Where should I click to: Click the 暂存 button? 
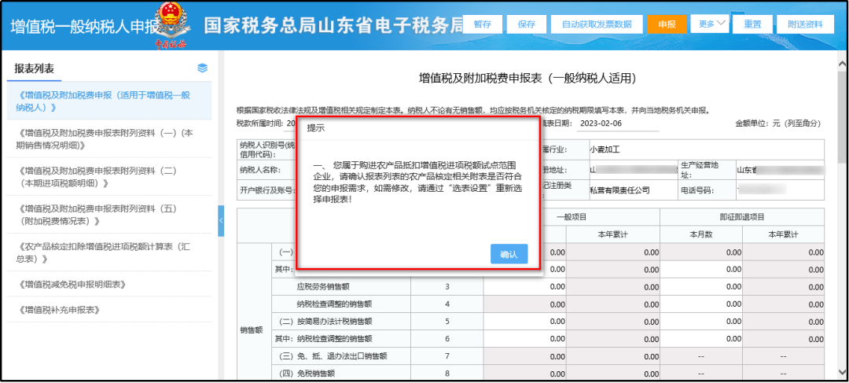click(483, 24)
